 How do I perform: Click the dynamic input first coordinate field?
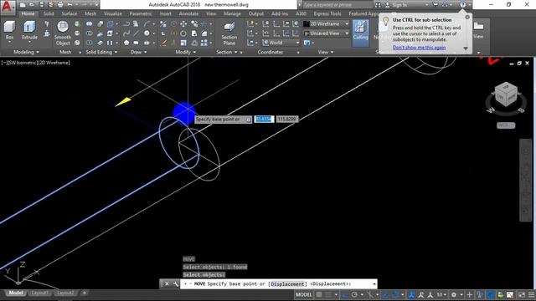coord(264,119)
